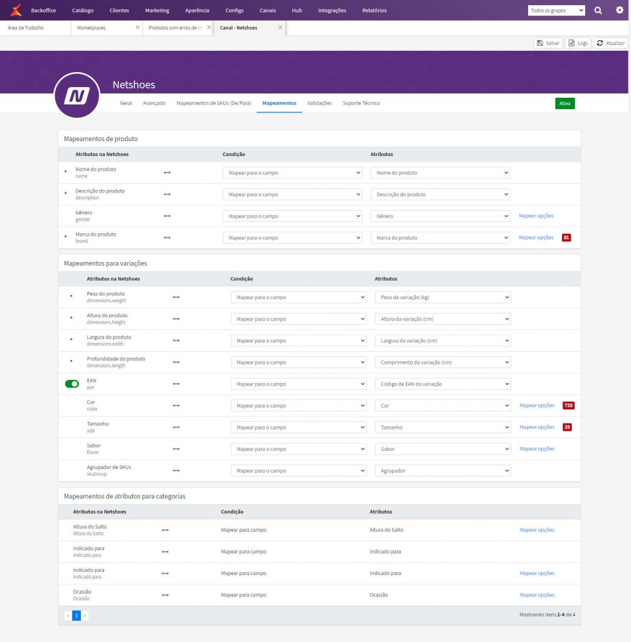Click the arrow icon in Cor row
Screen dimensions: 631x642
click(x=176, y=406)
